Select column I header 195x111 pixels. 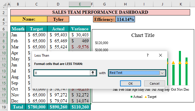[144, 4]
